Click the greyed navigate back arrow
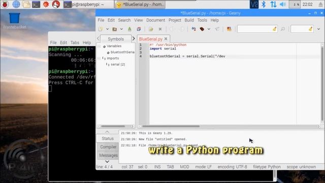This screenshot has width=325, height=183. [172, 29]
